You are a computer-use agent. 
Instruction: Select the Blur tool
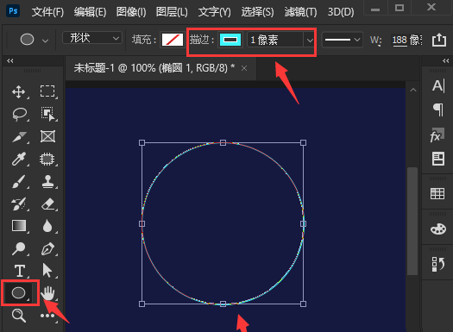47,226
